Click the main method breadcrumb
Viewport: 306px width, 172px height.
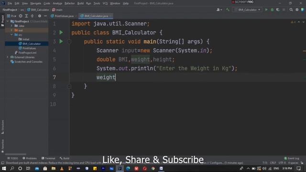(x=57, y=10)
